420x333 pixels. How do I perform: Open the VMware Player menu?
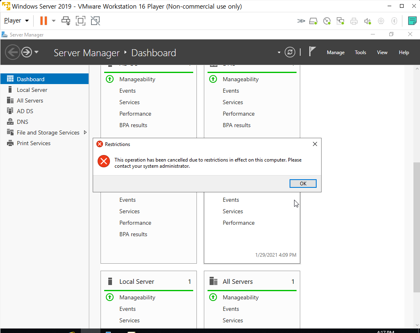(16, 21)
